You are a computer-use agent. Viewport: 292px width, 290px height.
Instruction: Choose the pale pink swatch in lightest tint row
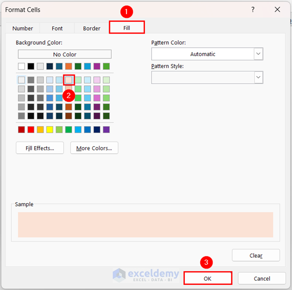tap(97, 80)
